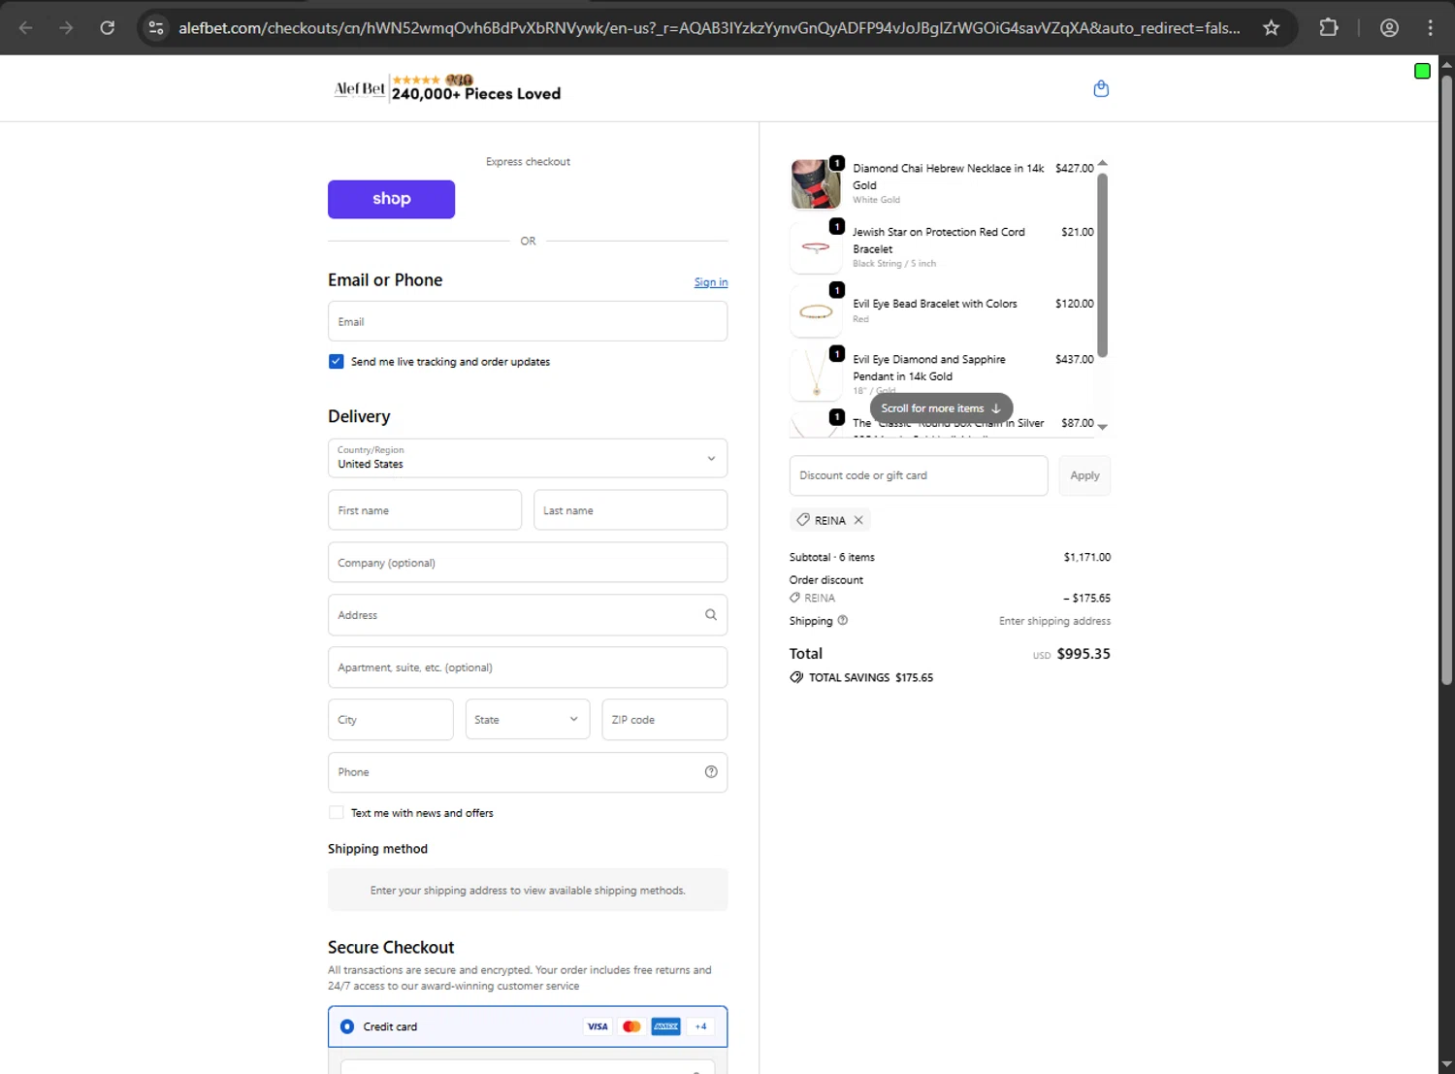Click the green extension indicator square
1455x1074 pixels.
[1422, 71]
